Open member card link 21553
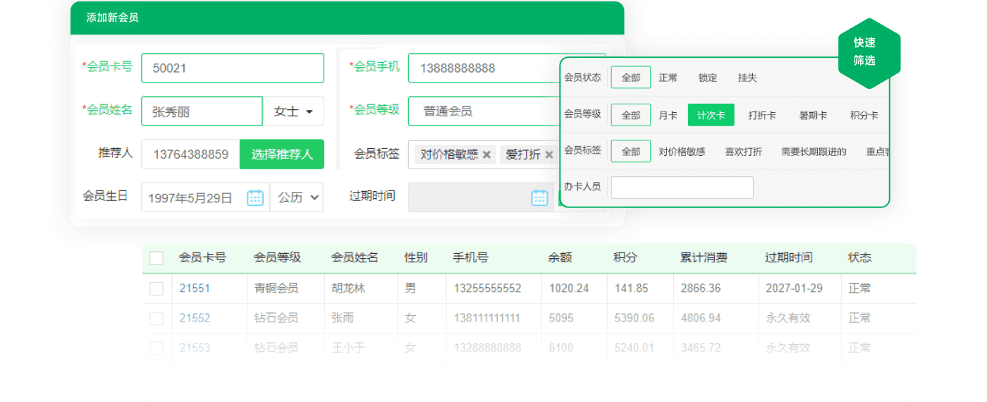This screenshot has height=402, width=987. 195,348
